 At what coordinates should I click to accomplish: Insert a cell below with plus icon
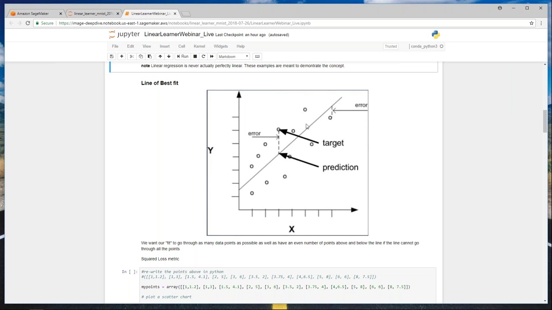(x=122, y=56)
